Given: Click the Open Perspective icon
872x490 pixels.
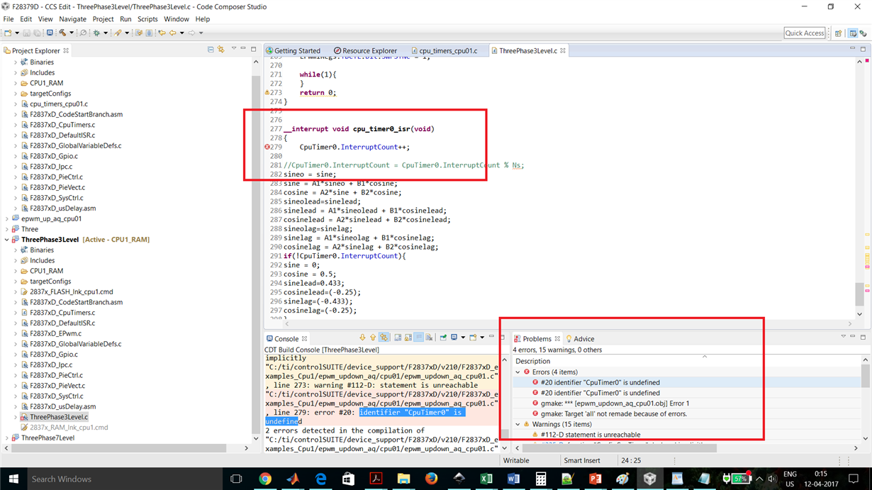Looking at the screenshot, I should click(x=838, y=33).
